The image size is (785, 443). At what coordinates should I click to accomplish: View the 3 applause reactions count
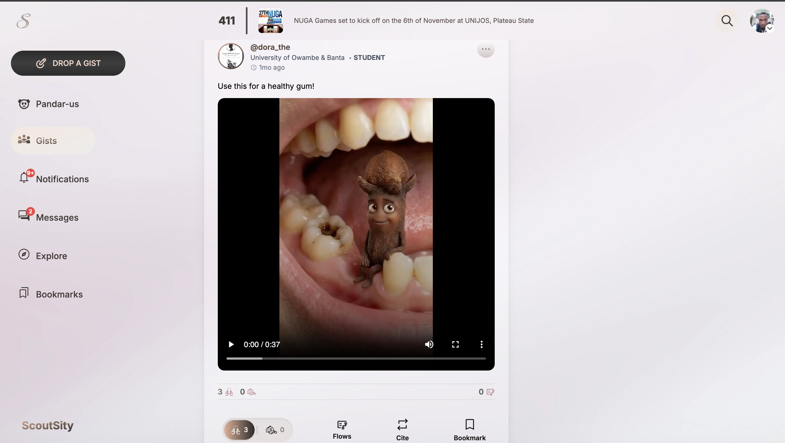pyautogui.click(x=225, y=392)
